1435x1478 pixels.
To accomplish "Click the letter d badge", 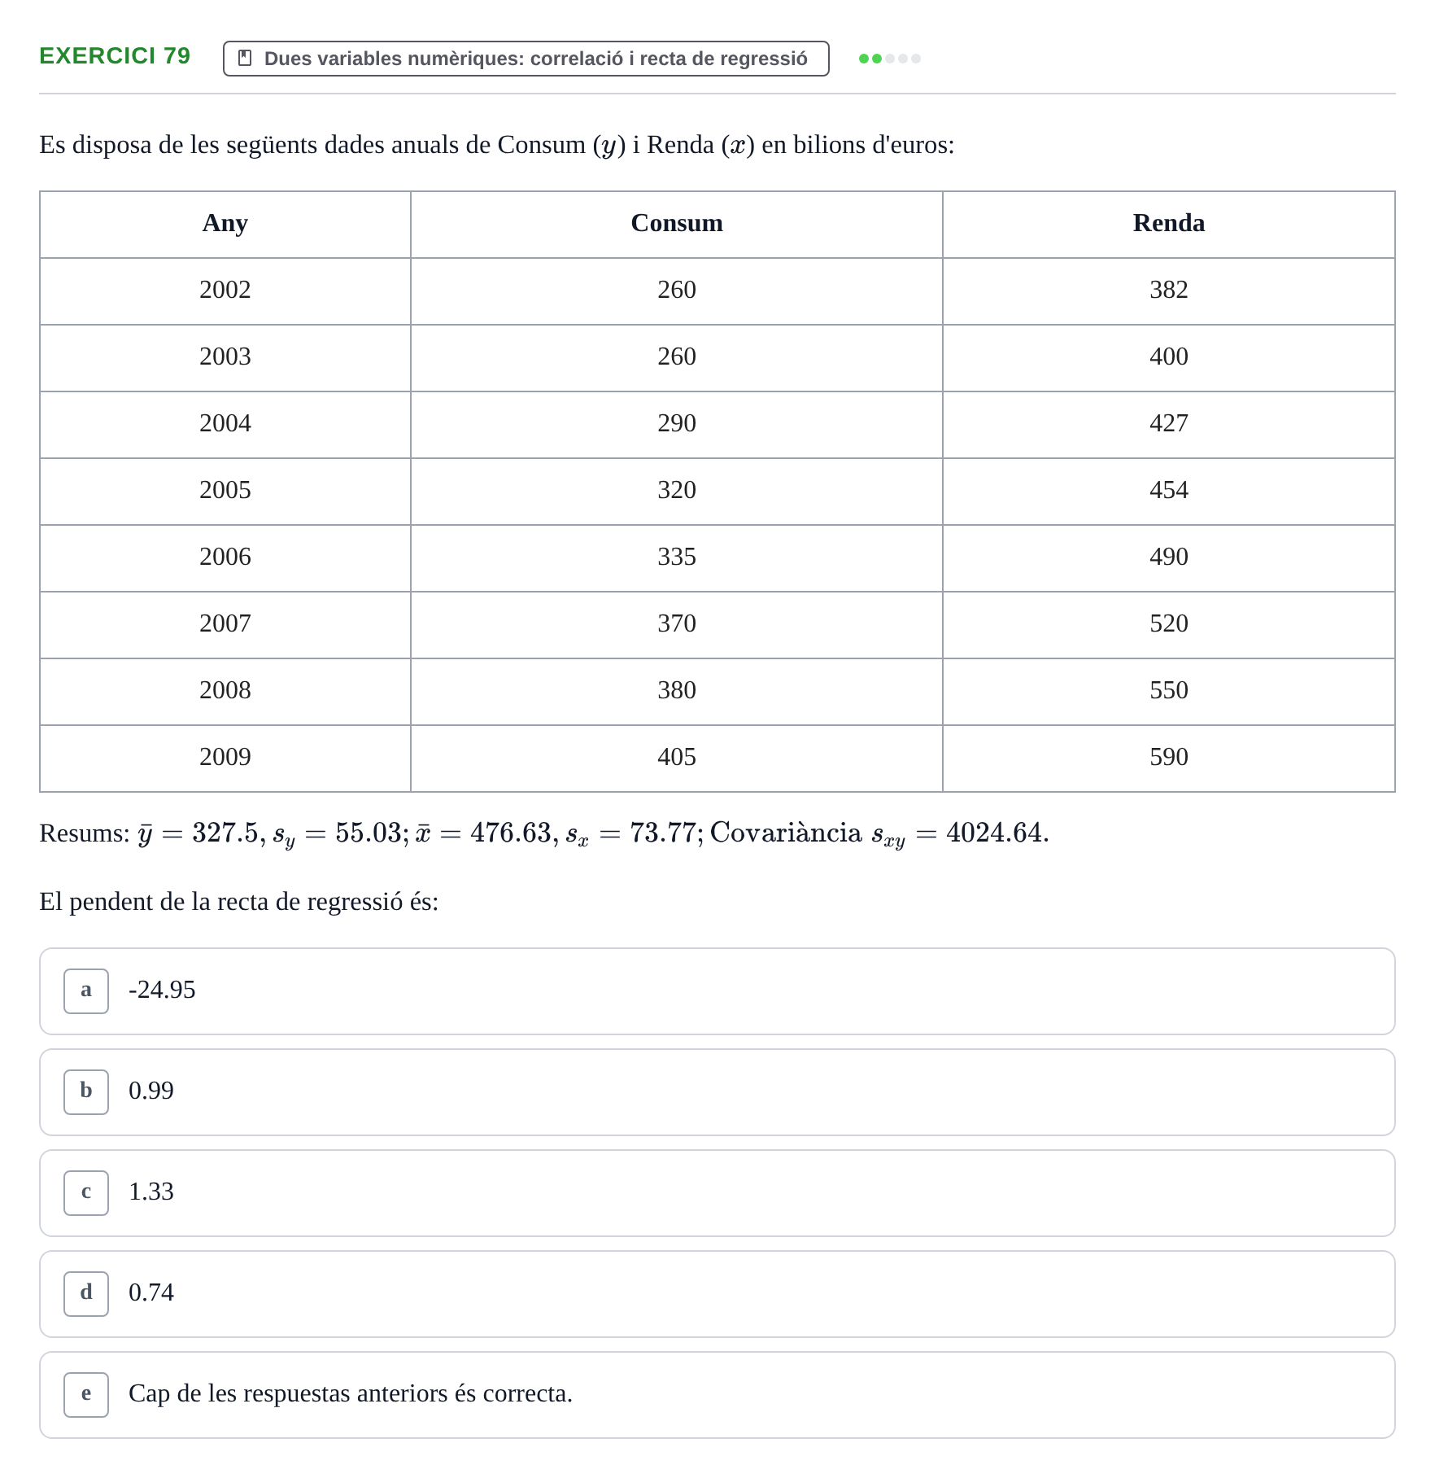I will coord(86,1293).
